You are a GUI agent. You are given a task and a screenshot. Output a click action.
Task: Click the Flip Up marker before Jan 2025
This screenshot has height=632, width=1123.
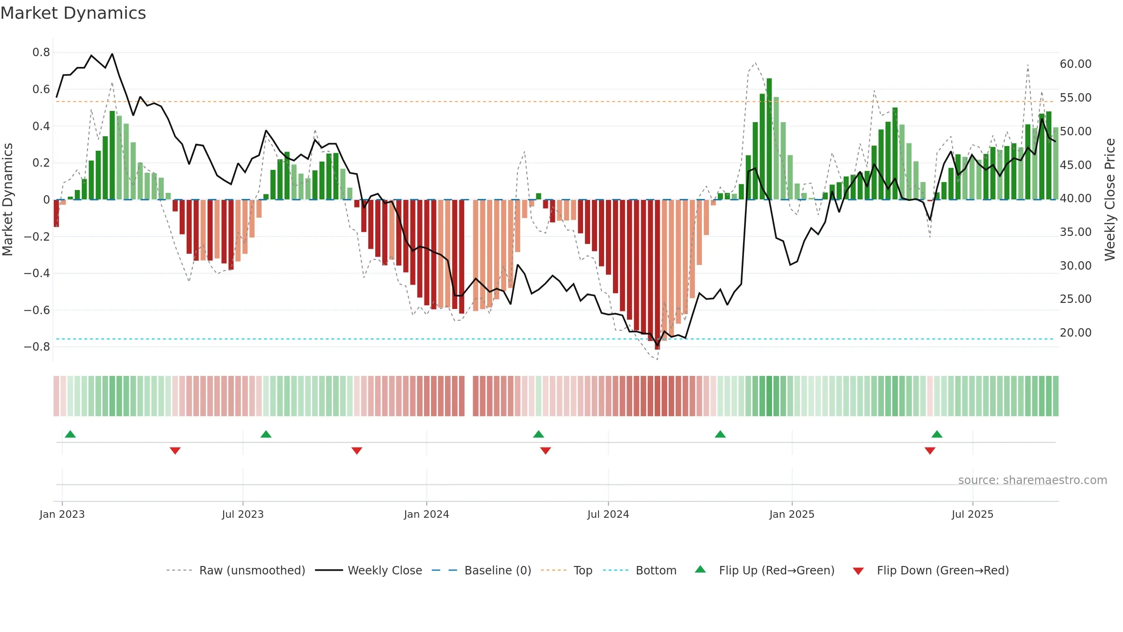pos(721,434)
